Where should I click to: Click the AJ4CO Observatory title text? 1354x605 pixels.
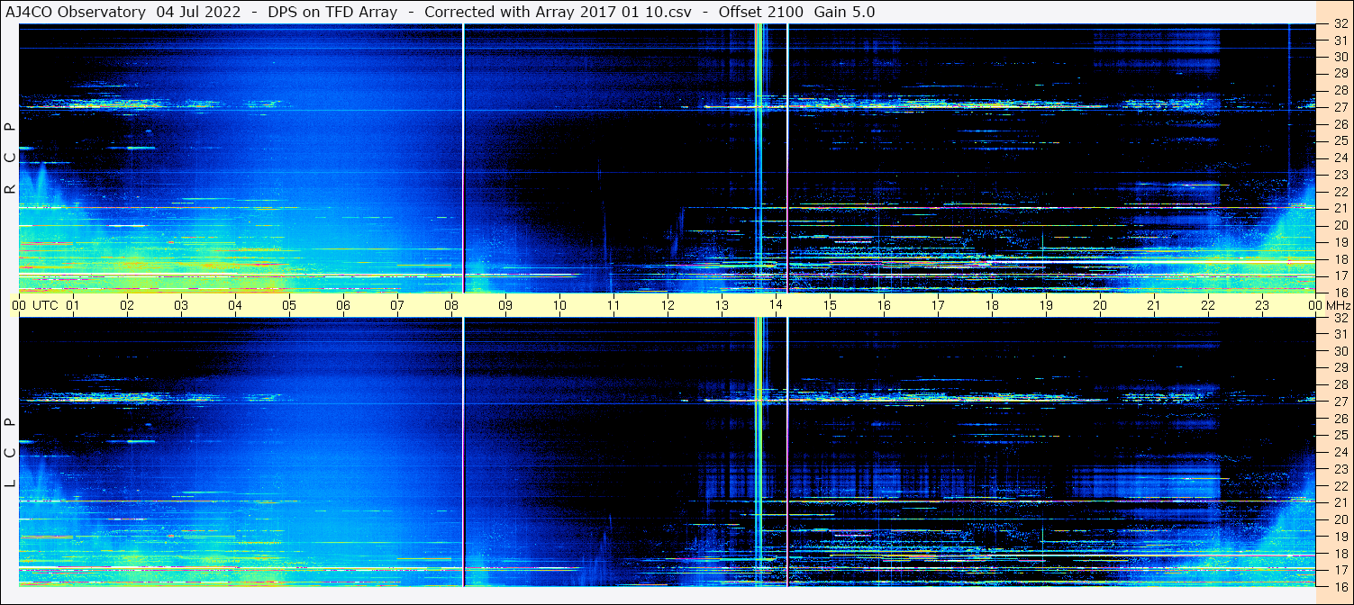(x=76, y=12)
